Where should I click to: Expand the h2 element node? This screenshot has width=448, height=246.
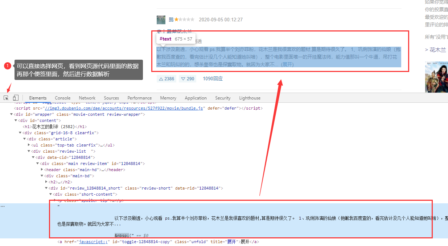[46, 182]
